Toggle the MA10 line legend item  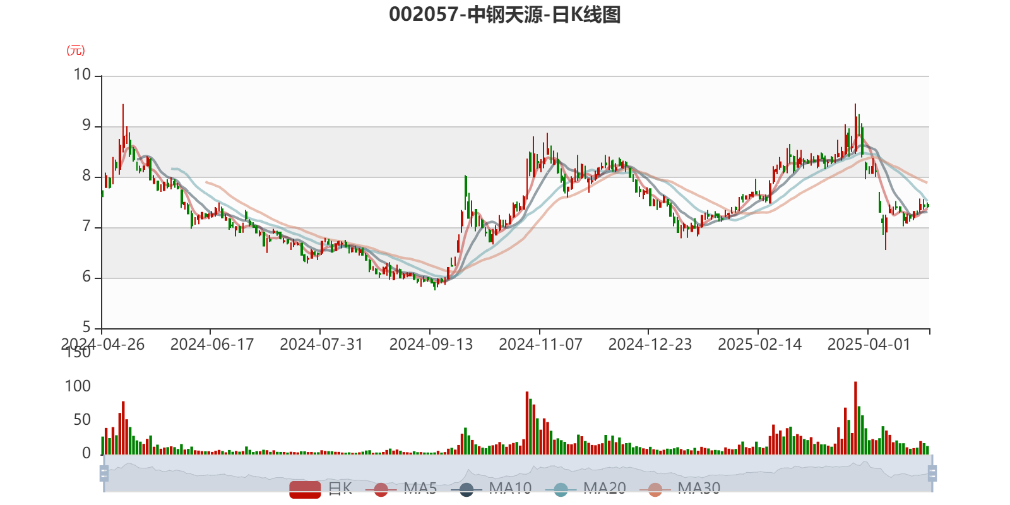(492, 489)
